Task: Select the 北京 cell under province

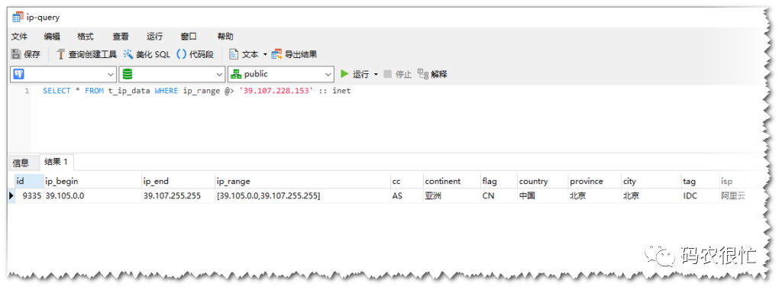Action: point(595,196)
